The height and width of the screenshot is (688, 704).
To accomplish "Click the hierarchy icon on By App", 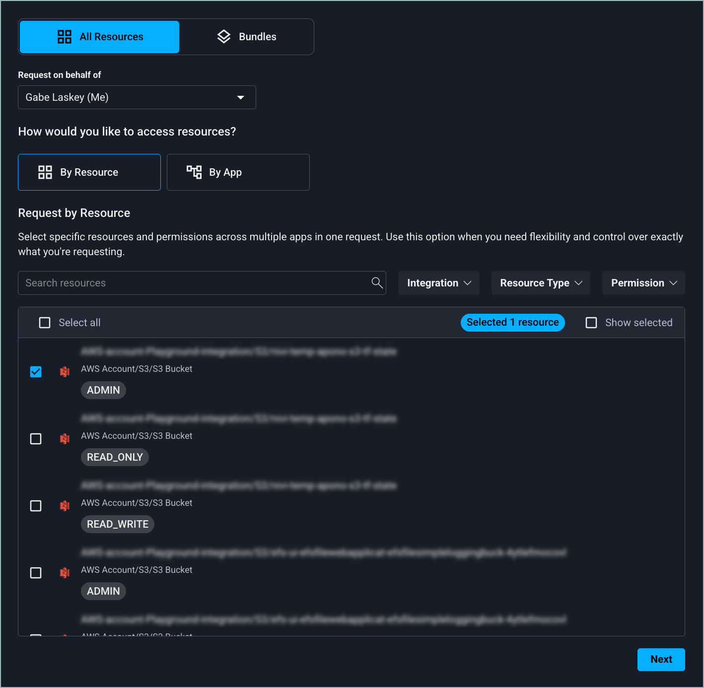I will (194, 172).
